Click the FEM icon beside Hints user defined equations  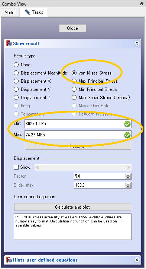pyautogui.click(x=9, y=260)
